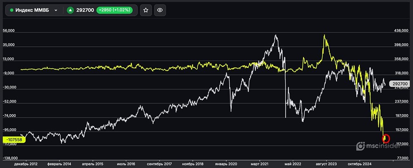The image size is (413, 168).
Task: Click the 318,000 right-axis value
Action: (x=401, y=73)
